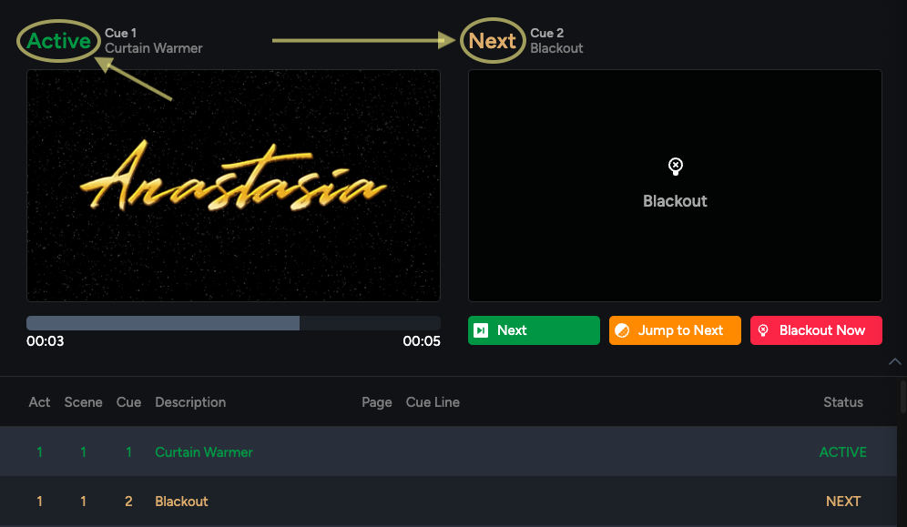Click the NEXT status of Blackout cue
The height and width of the screenshot is (527, 907).
[x=842, y=501]
